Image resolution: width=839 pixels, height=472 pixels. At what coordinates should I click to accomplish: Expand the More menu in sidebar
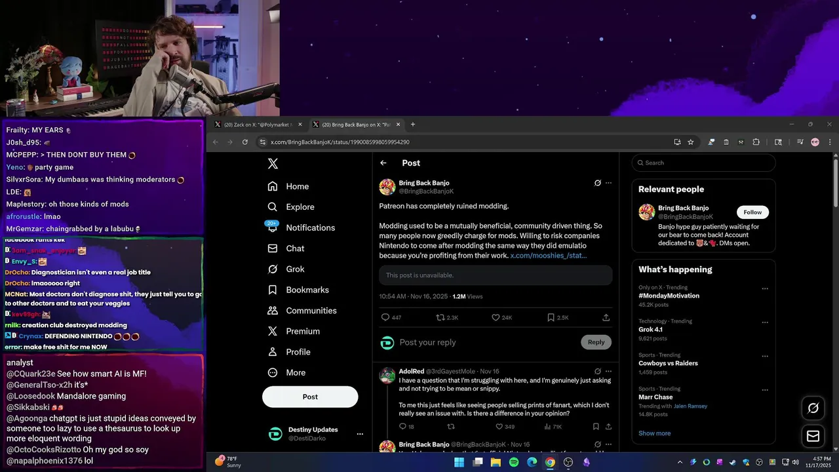click(x=286, y=372)
